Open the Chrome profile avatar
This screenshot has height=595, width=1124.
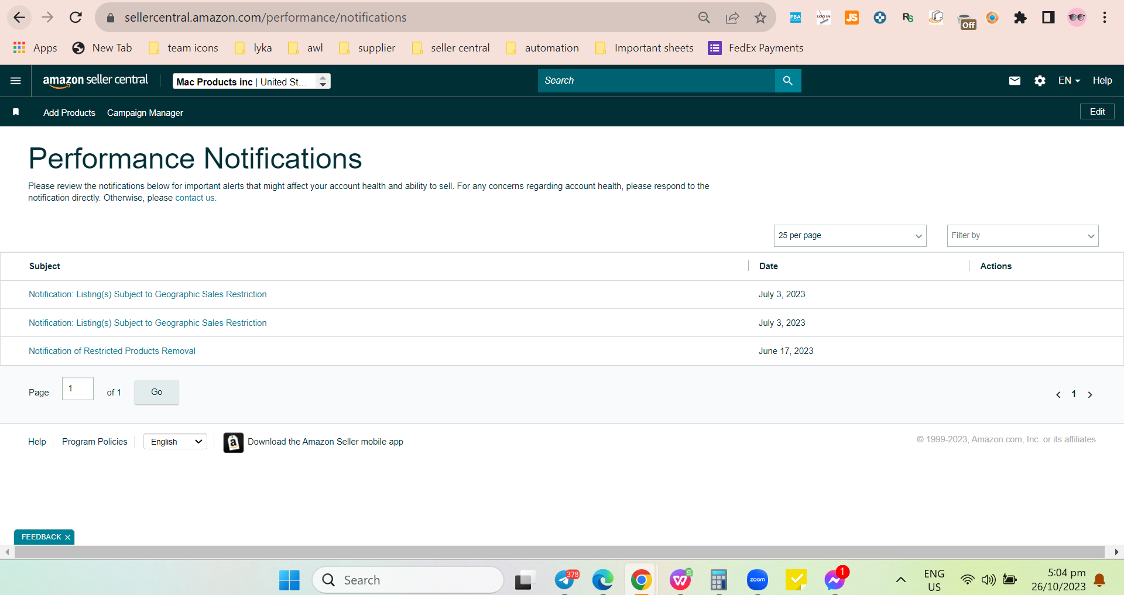[1077, 18]
